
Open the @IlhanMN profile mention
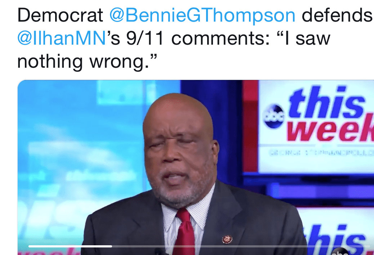pyautogui.click(x=62, y=38)
